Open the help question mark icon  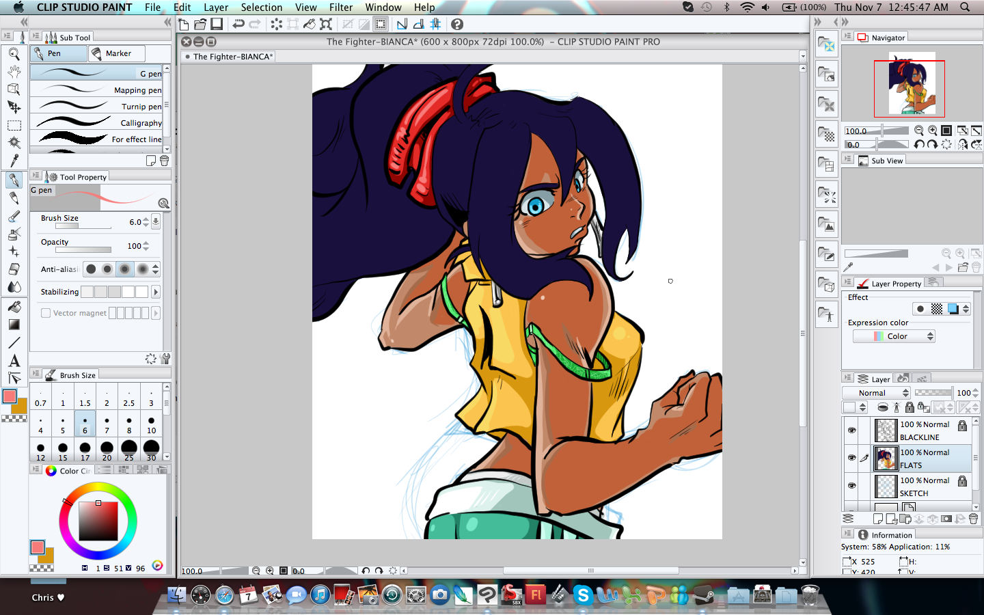pyautogui.click(x=457, y=24)
